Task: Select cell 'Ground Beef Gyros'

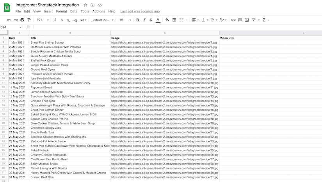Action: click(70, 69)
